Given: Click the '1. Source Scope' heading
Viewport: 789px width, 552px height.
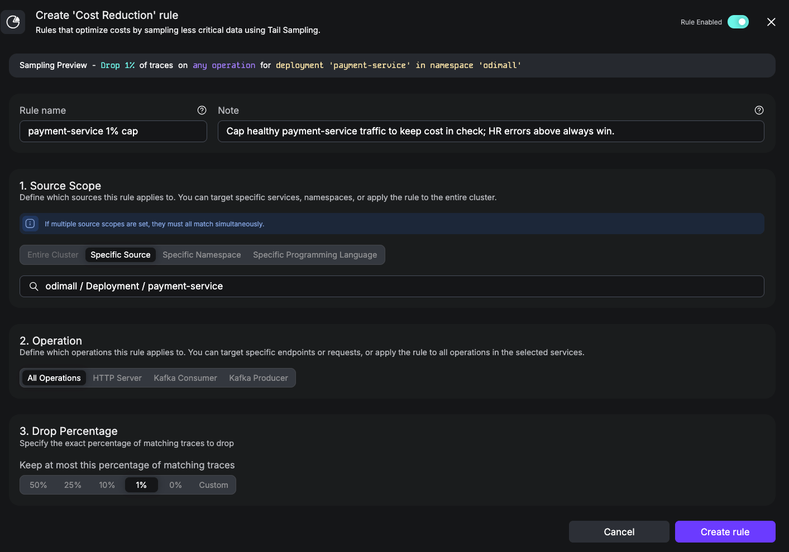Looking at the screenshot, I should point(60,186).
